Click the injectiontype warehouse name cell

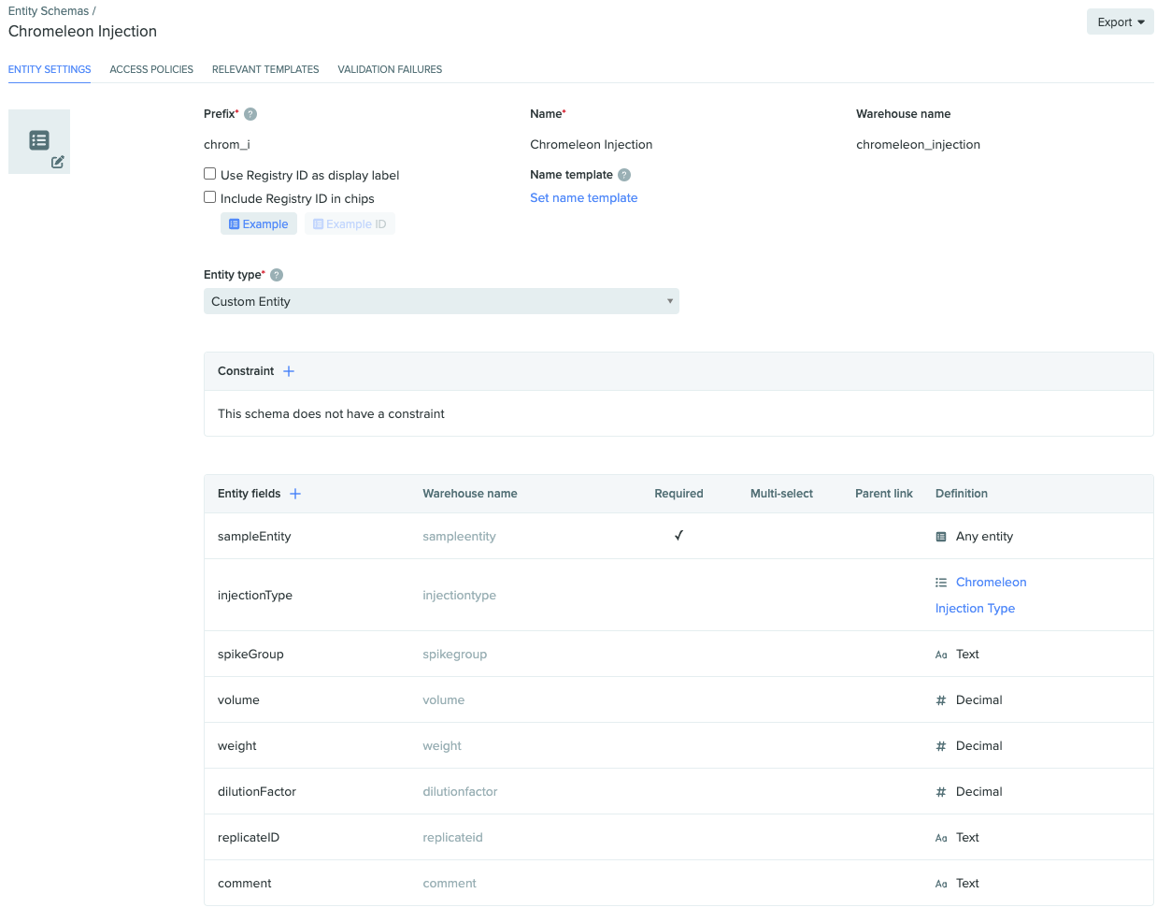(459, 596)
